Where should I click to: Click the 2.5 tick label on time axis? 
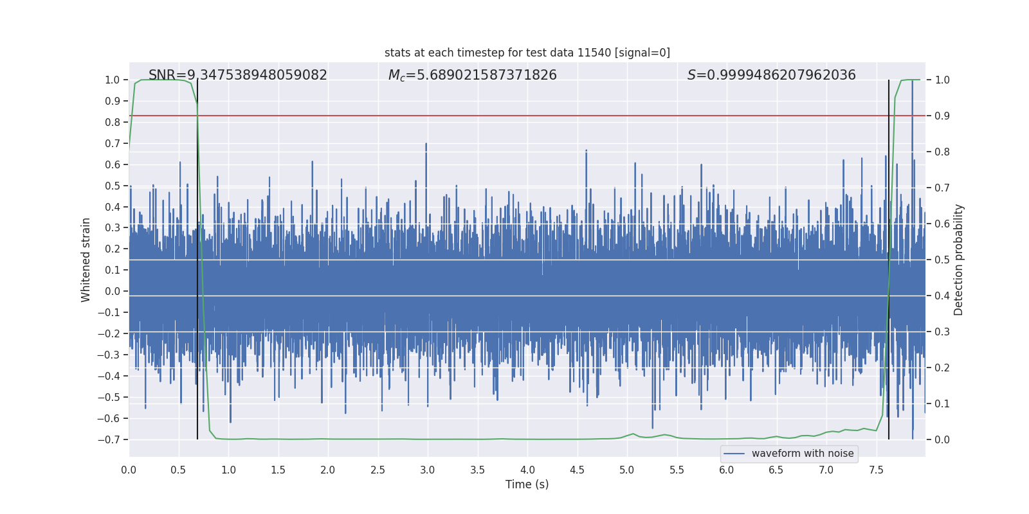[x=378, y=470]
